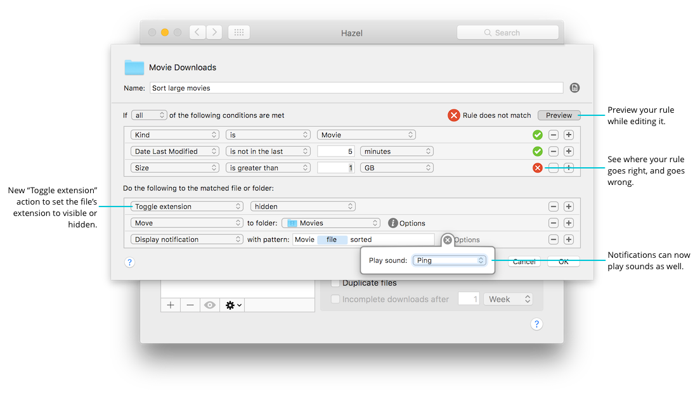Add an action after Toggle extension

[569, 206]
